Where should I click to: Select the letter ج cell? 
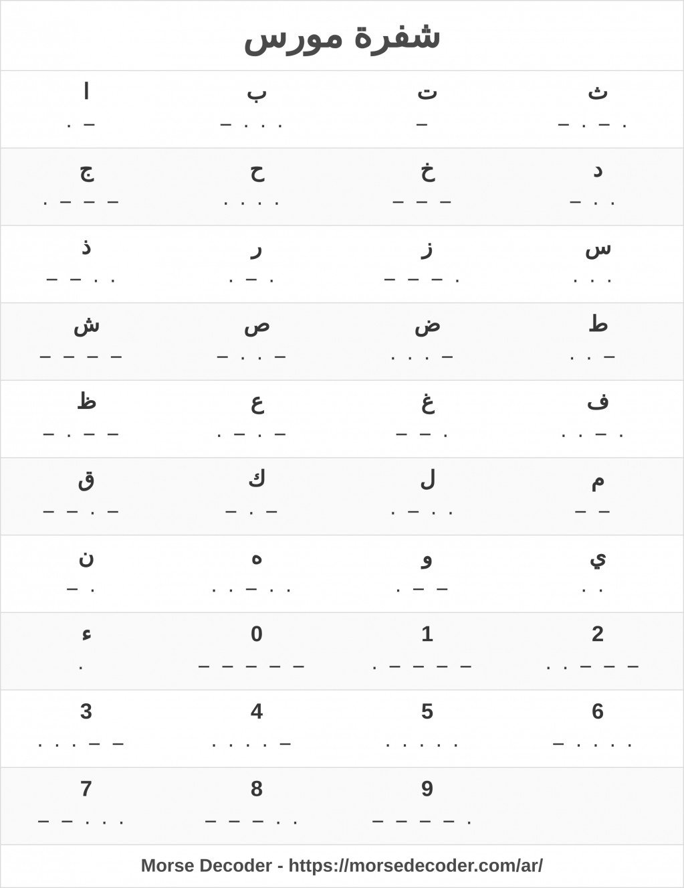[x=86, y=187]
